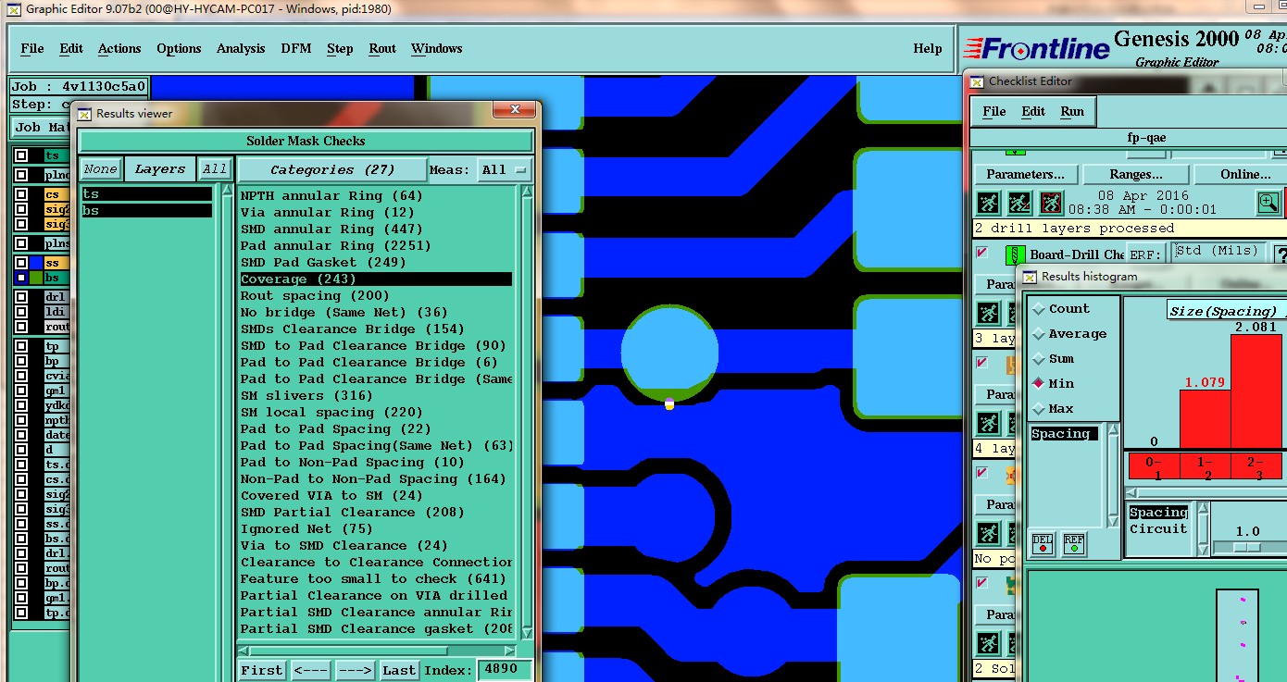
Task: Select 'ts' in Results viewer layers list
Action: pos(146,194)
